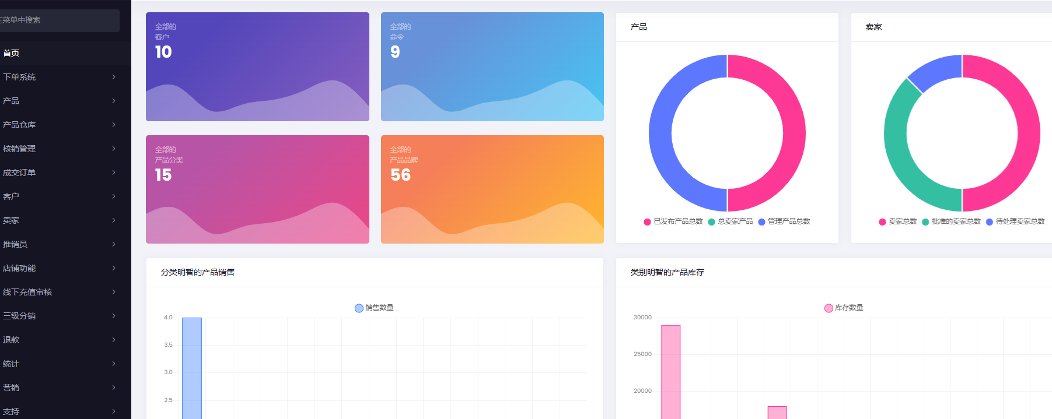Open the total orders card showing 9

point(492,66)
